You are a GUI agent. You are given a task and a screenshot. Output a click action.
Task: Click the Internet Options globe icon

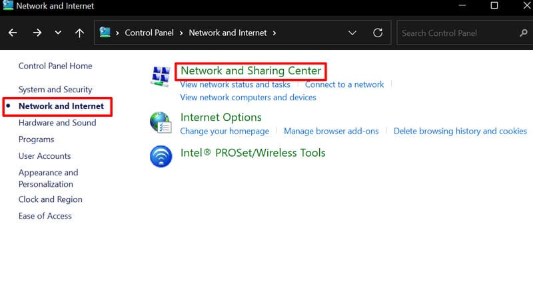pos(161,122)
